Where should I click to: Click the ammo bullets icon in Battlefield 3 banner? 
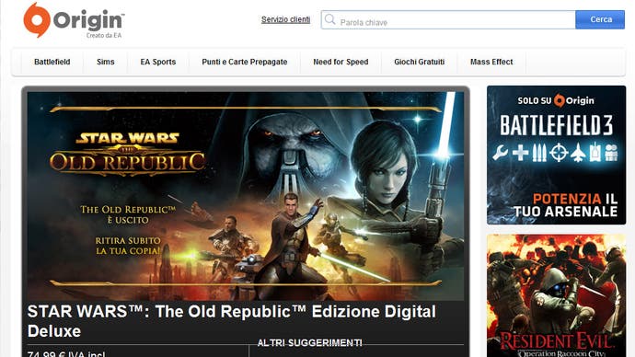click(539, 153)
